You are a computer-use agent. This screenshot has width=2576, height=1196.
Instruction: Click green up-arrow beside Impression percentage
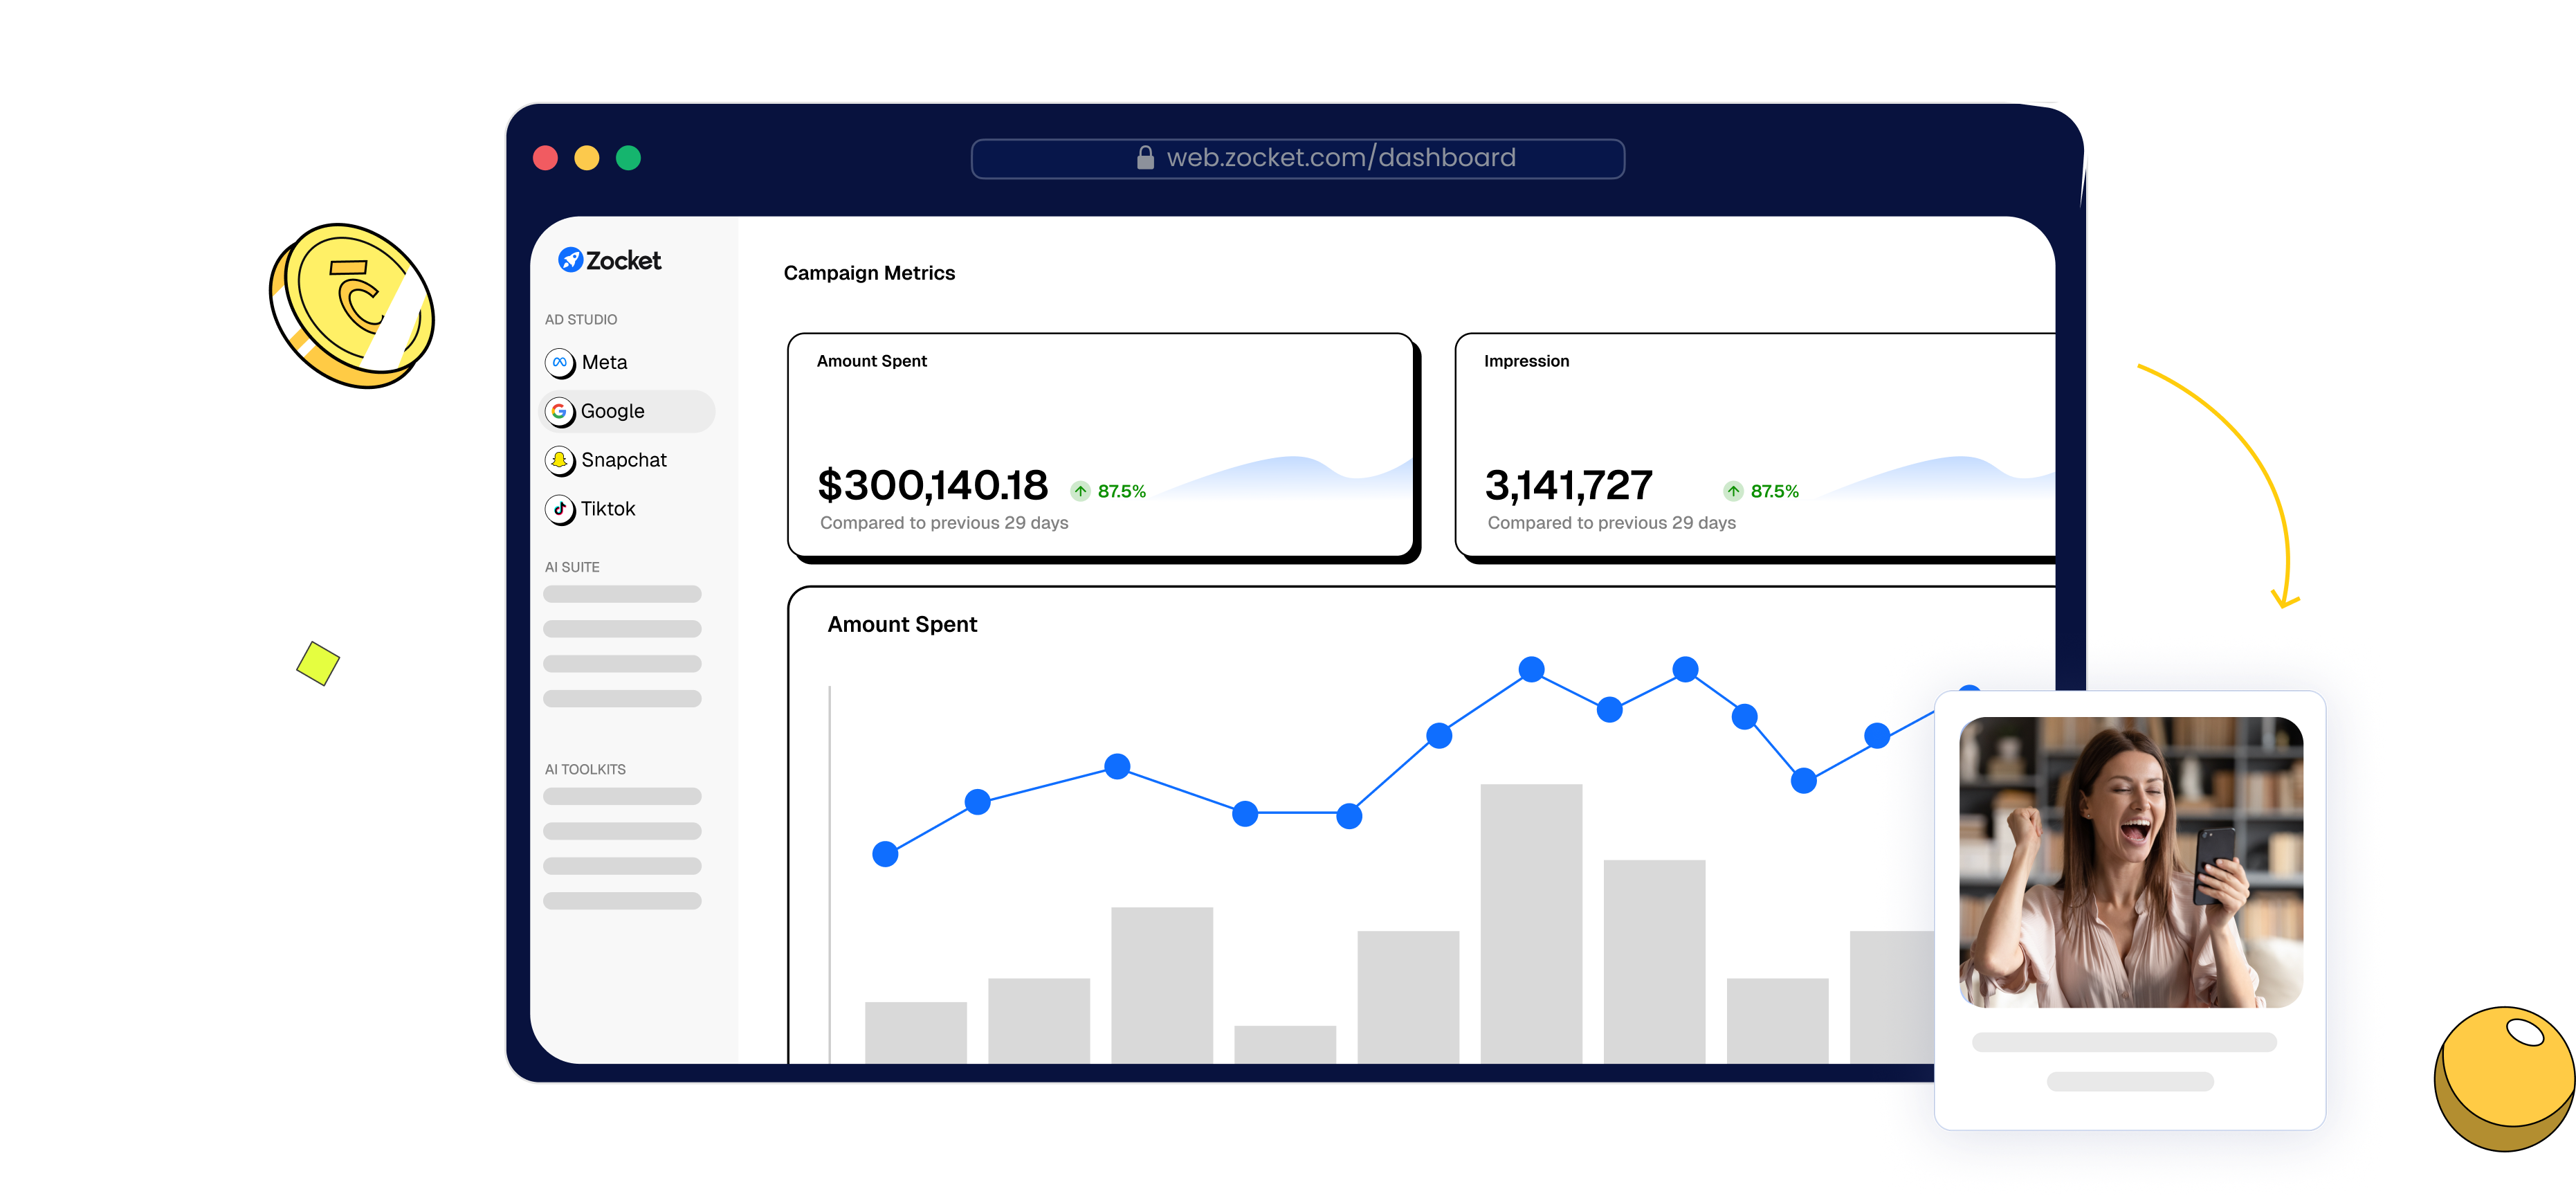1733,491
